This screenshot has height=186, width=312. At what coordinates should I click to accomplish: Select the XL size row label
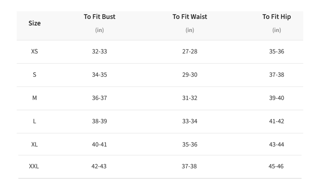coord(35,144)
